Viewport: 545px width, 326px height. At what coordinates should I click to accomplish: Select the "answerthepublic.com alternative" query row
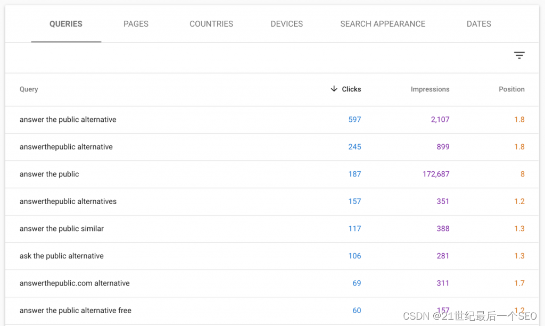[75, 283]
